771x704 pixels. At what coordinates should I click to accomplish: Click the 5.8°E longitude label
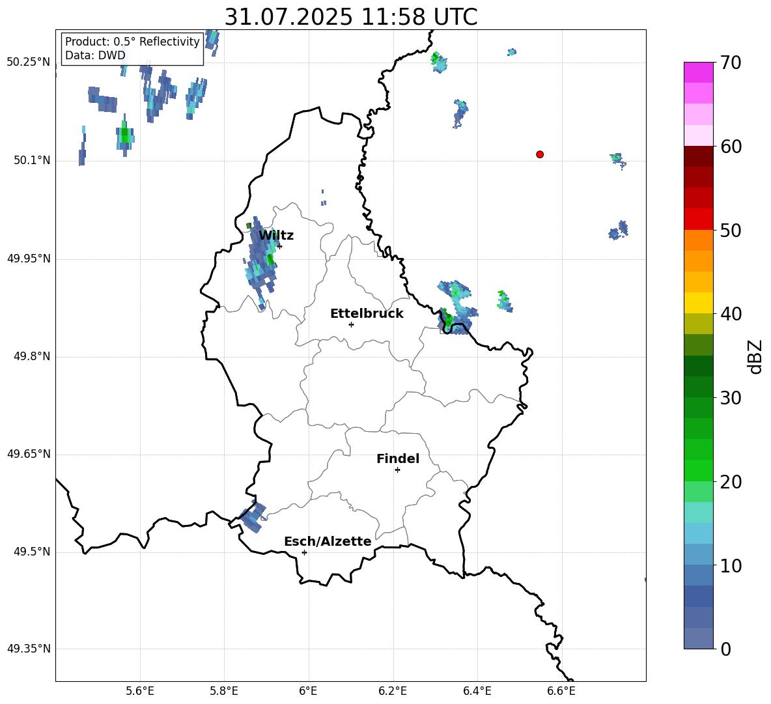point(224,691)
